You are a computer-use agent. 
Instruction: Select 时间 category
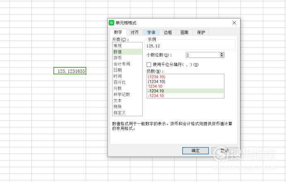127,76
